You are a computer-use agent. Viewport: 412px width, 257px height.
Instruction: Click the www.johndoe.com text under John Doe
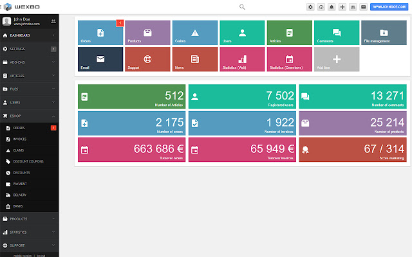[27, 24]
